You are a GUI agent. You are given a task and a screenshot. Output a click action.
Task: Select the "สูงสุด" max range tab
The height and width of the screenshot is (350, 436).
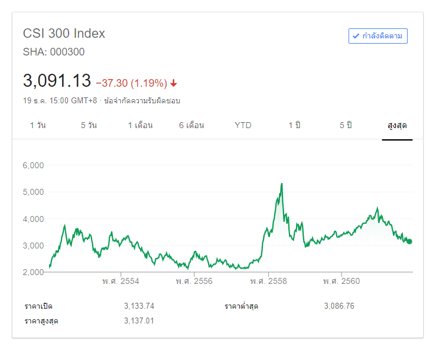(397, 125)
